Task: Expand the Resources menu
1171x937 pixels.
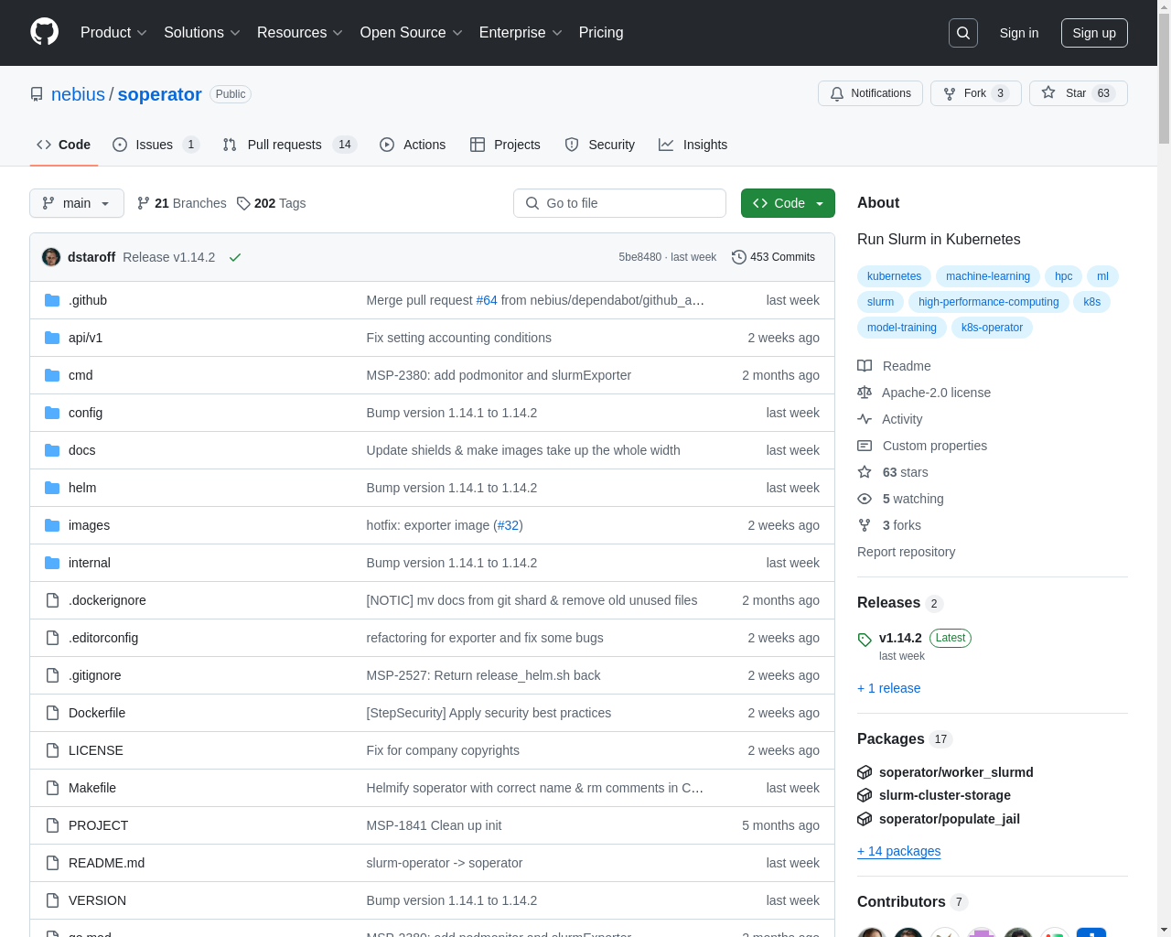Action: click(300, 33)
